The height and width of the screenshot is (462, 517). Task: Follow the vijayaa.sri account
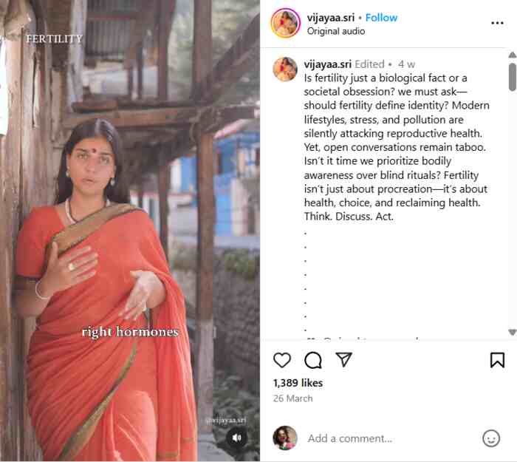(x=381, y=18)
